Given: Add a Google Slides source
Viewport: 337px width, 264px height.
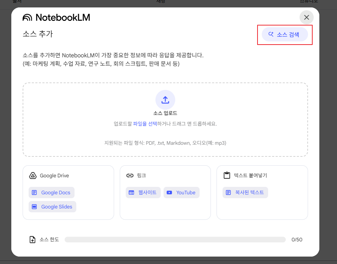Looking at the screenshot, I should coord(52,207).
